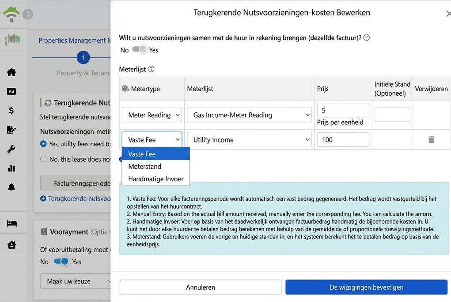
Task: Open the bed icon in sidebar
Action: (x=11, y=223)
